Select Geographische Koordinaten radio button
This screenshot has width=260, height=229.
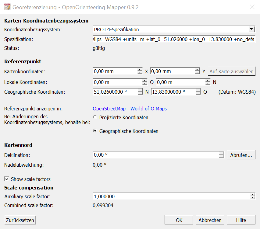pos(95,131)
